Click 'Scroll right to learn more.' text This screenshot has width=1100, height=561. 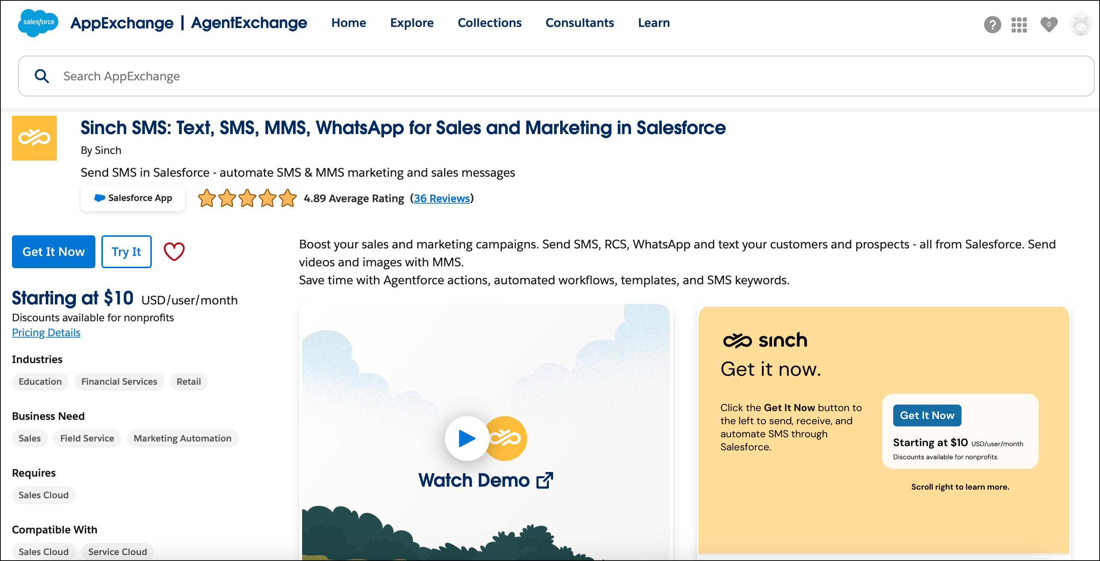click(x=960, y=487)
